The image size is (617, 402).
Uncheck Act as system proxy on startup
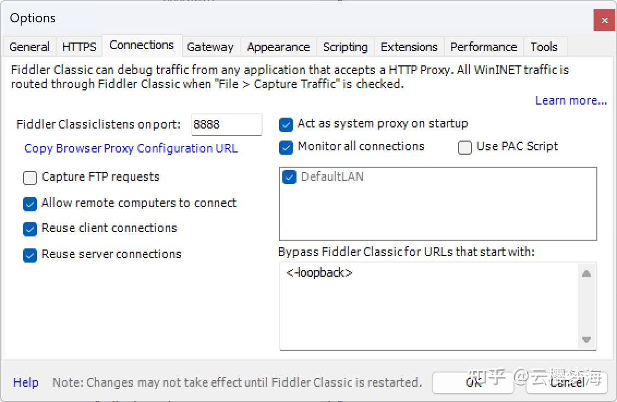click(286, 124)
